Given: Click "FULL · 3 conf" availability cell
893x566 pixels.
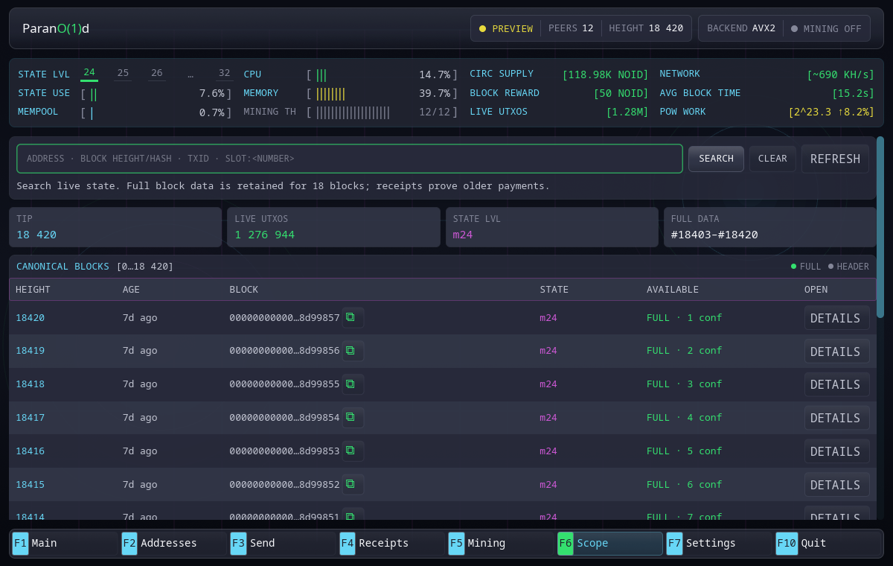Looking at the screenshot, I should (685, 384).
